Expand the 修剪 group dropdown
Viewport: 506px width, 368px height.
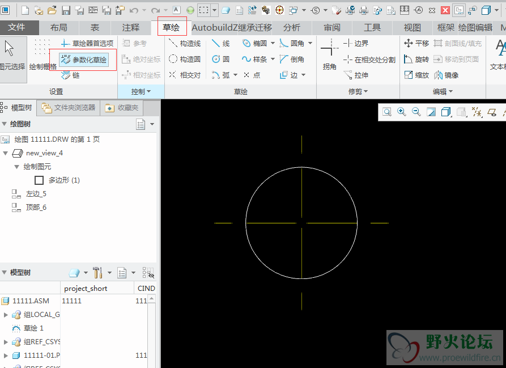pos(358,92)
